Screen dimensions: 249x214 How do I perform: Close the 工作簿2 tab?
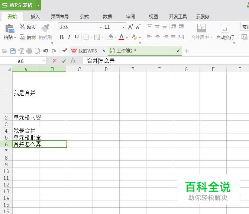178,51
